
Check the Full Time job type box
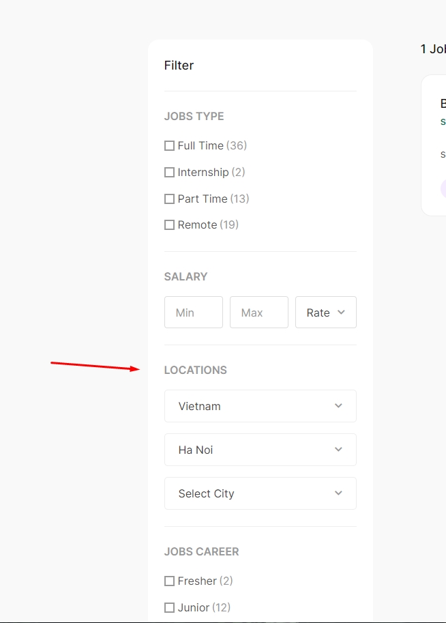[x=169, y=146]
